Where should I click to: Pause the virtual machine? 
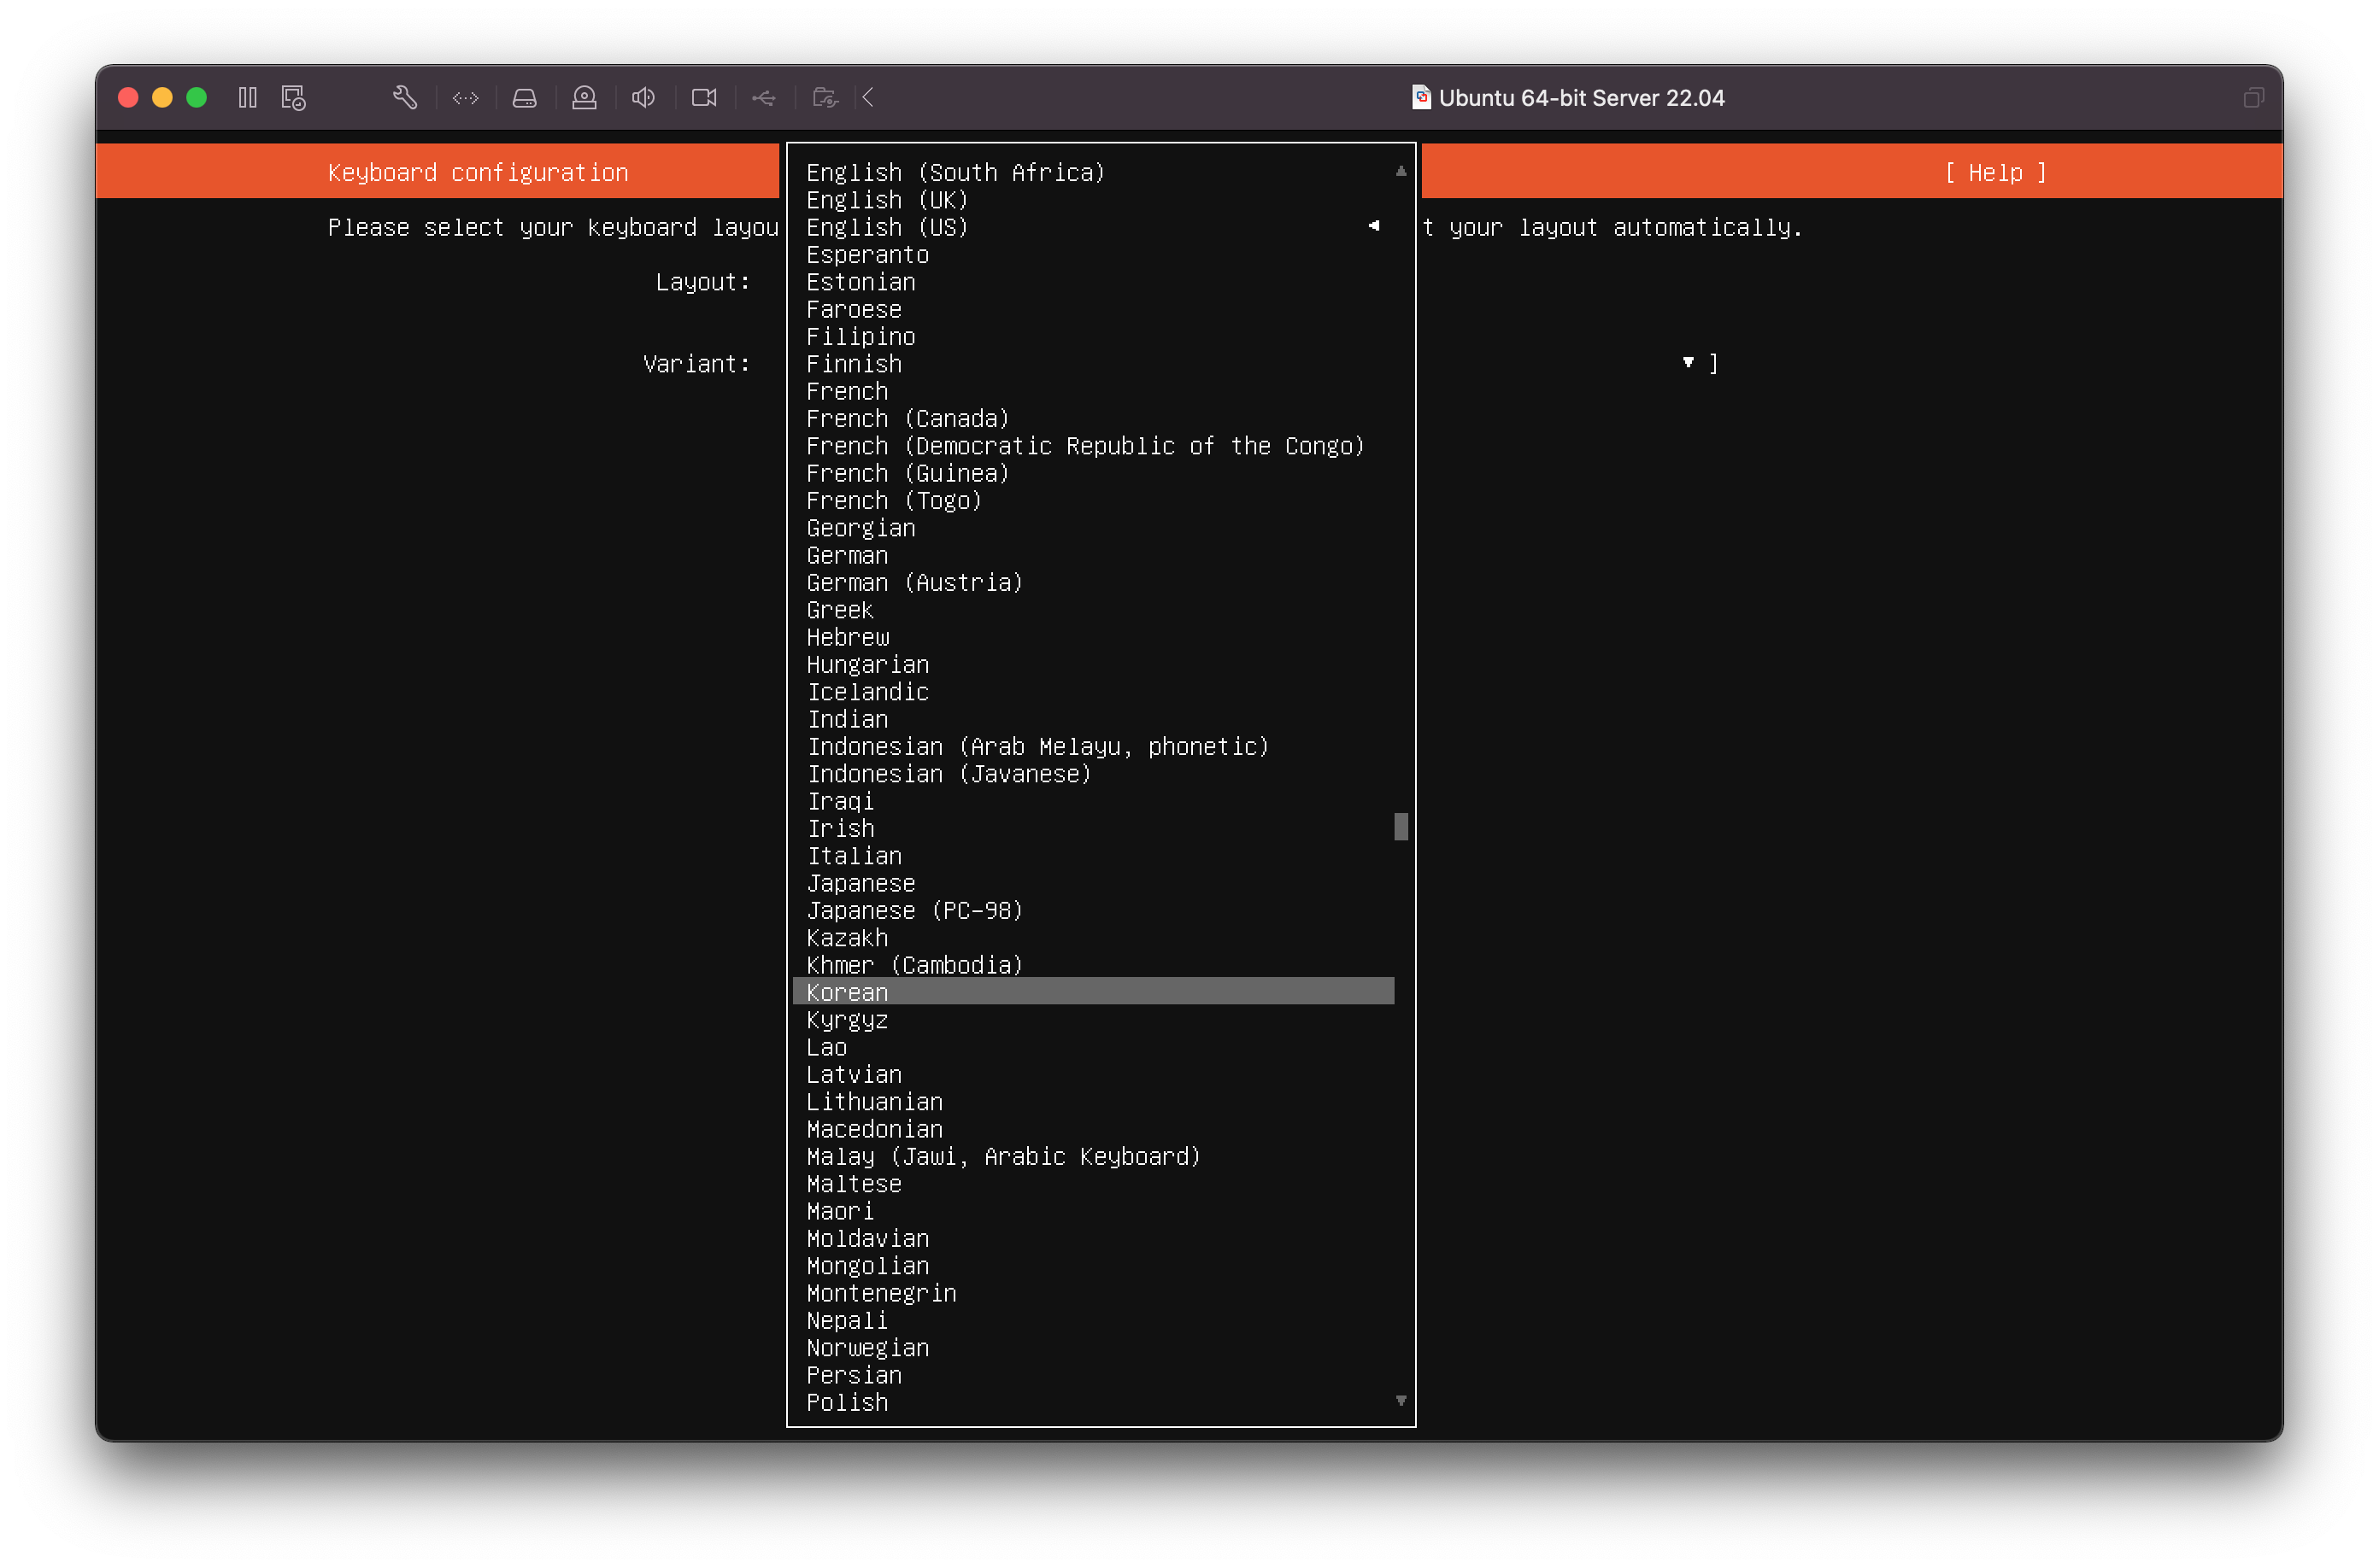pyautogui.click(x=247, y=97)
